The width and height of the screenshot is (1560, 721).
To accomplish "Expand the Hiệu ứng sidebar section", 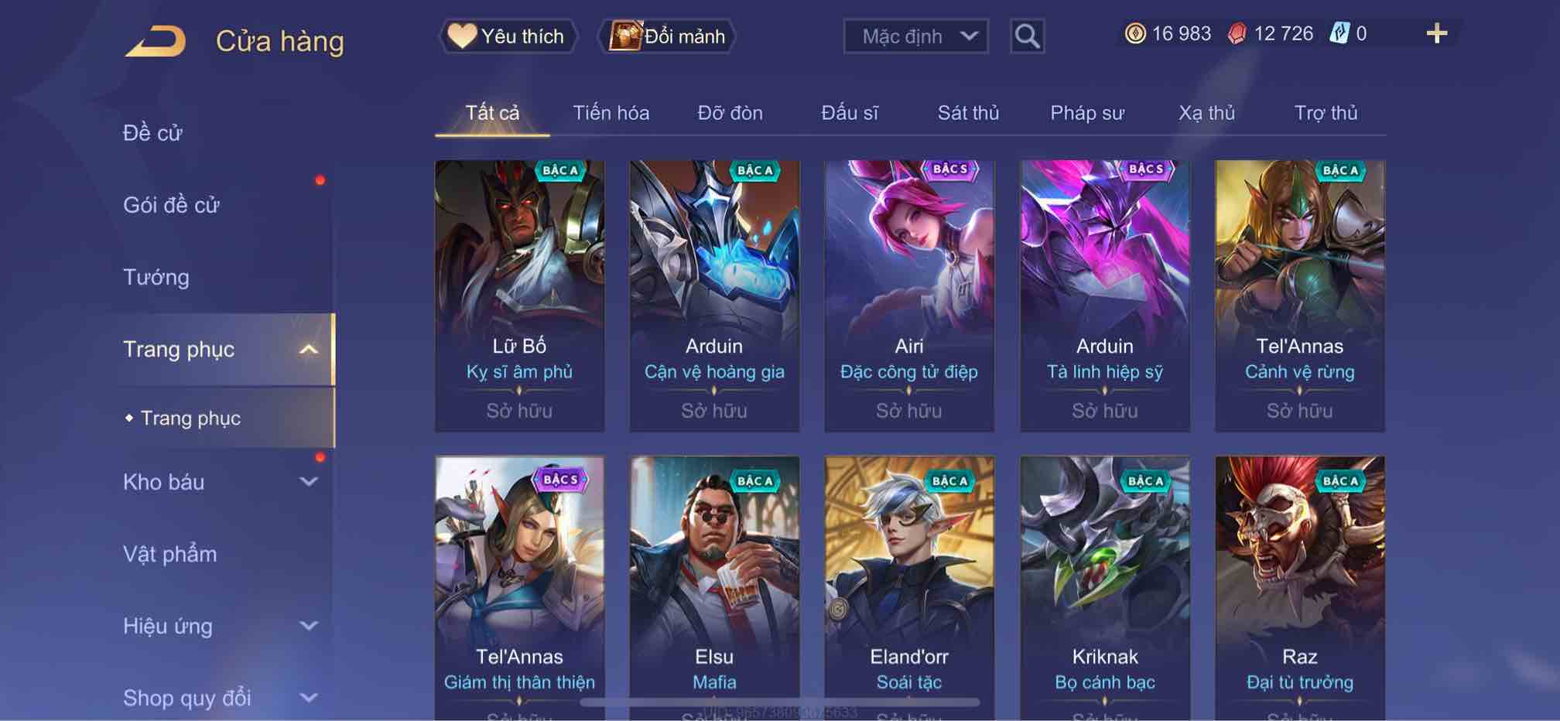I will [x=308, y=626].
